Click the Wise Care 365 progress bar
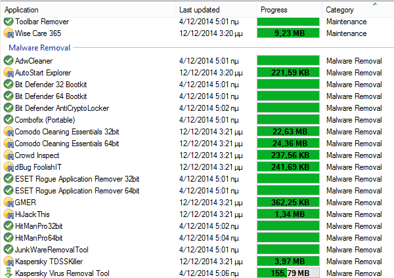 (288, 33)
